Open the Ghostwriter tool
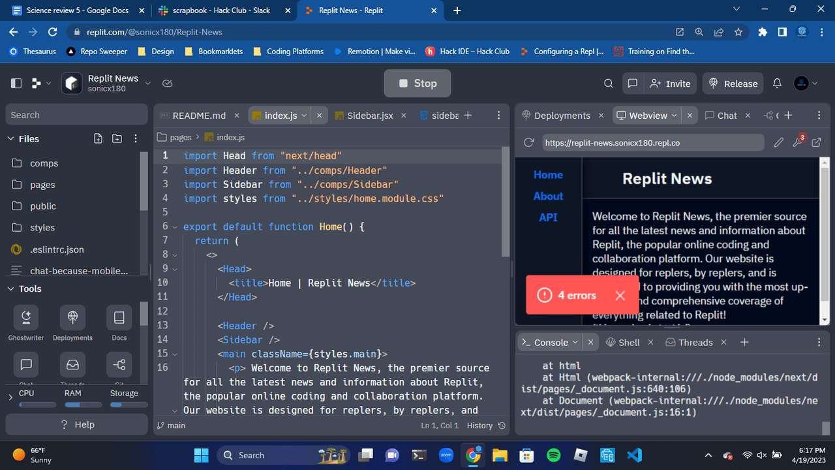 point(26,318)
